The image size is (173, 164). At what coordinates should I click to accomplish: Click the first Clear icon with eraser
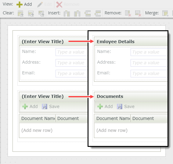[x=20, y=13]
